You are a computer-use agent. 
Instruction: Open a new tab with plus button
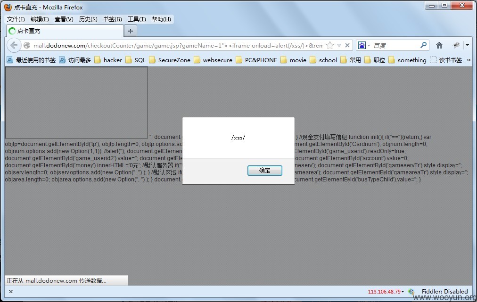point(131,31)
